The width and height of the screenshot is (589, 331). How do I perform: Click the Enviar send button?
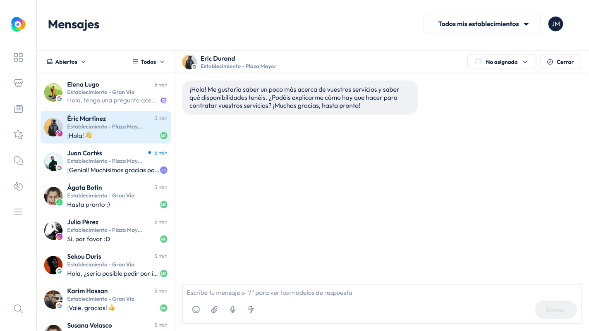pos(555,310)
